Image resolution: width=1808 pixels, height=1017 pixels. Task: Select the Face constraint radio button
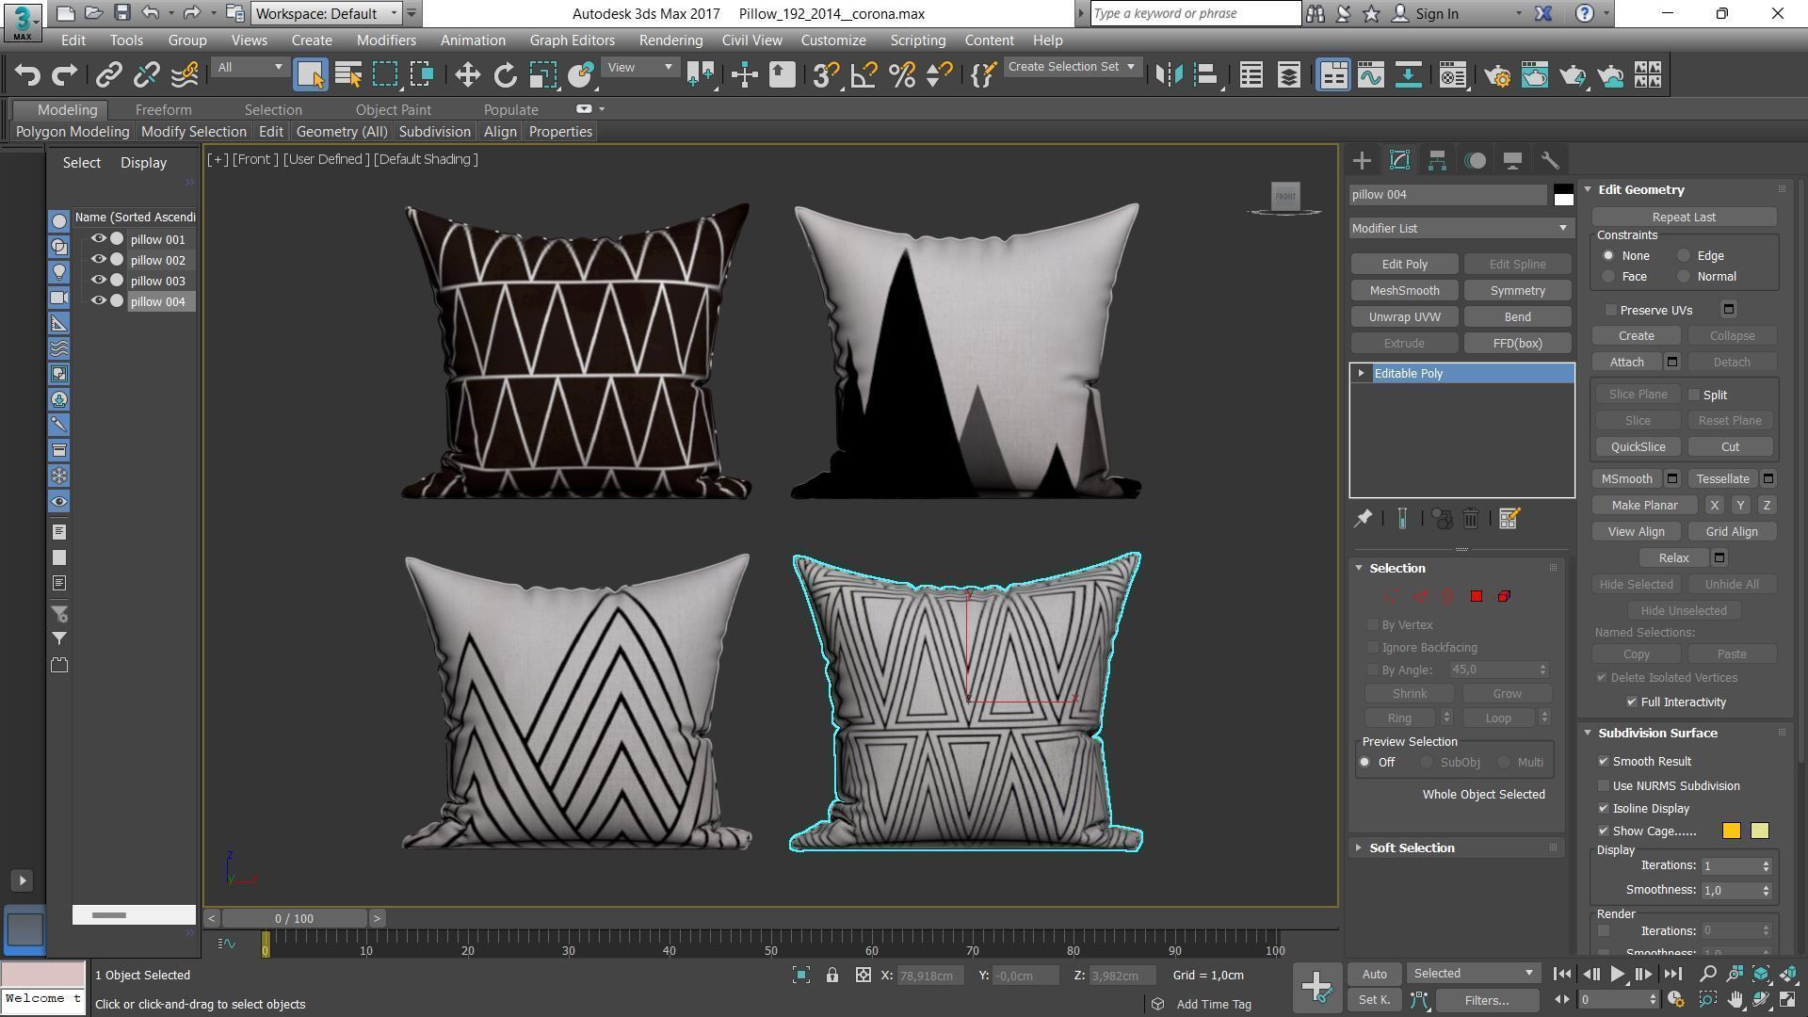tap(1608, 277)
